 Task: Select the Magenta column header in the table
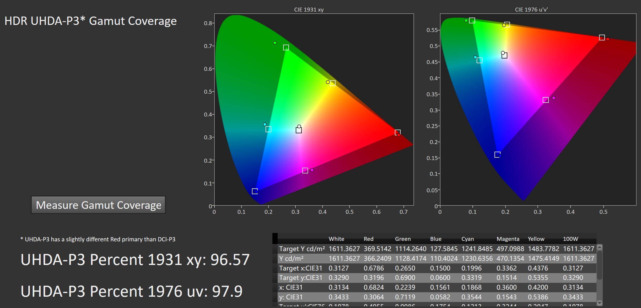tap(508, 239)
